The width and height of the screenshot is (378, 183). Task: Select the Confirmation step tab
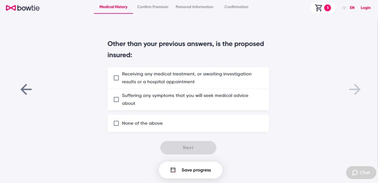point(236,7)
